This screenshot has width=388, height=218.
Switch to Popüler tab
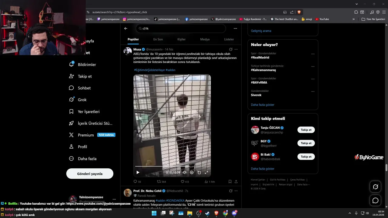click(x=133, y=39)
